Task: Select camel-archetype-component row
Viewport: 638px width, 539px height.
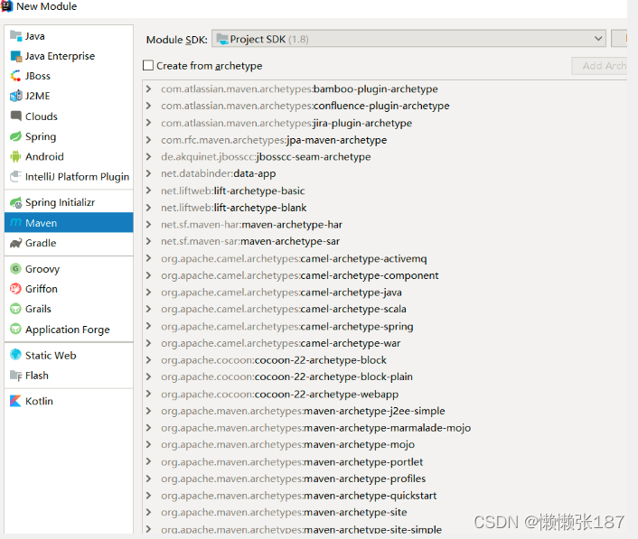Action: (x=384, y=275)
